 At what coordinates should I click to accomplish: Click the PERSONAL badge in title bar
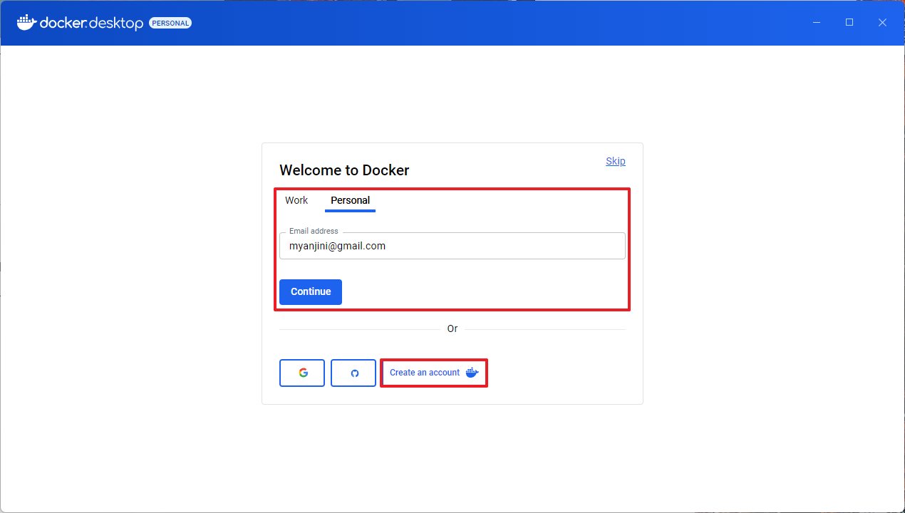tap(170, 23)
